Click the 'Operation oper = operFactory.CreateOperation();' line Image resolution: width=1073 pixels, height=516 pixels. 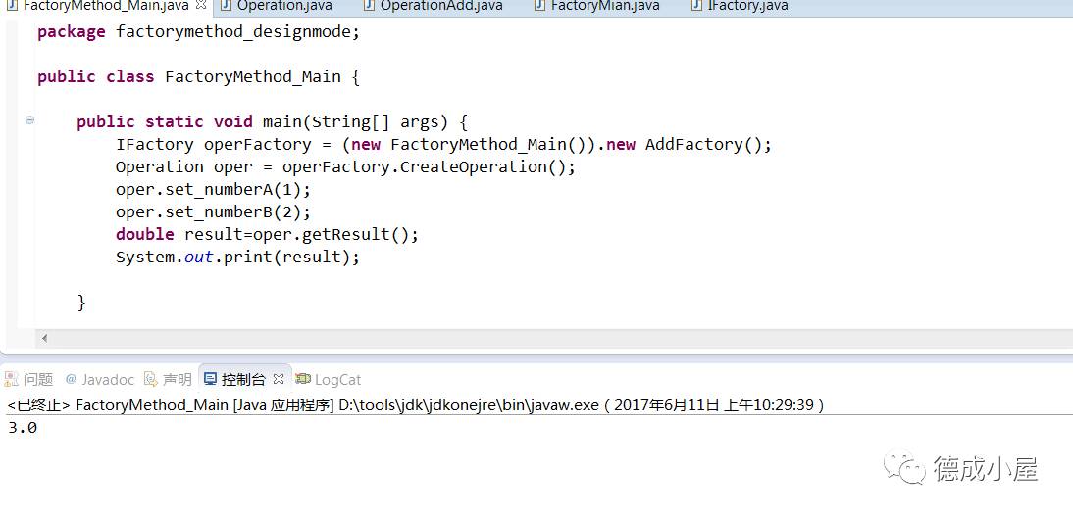coord(345,167)
